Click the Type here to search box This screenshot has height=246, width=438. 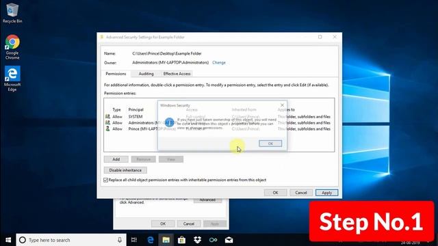[x=71, y=240]
